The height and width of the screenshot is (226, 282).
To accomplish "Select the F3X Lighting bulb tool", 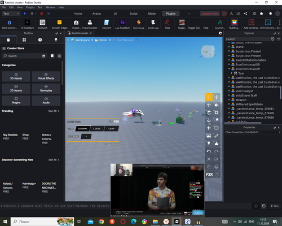I will [x=209, y=144].
